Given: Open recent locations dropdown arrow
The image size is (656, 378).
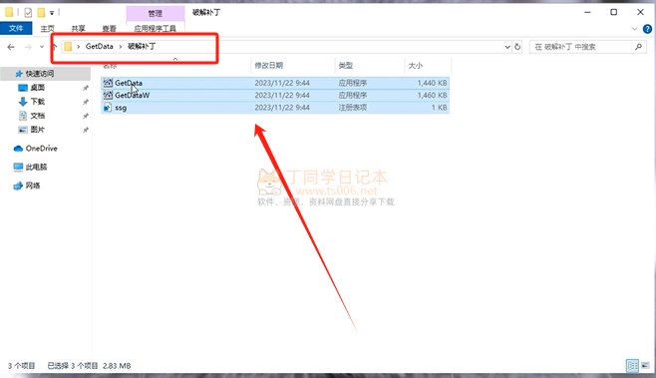Looking at the screenshot, I should click(x=42, y=47).
